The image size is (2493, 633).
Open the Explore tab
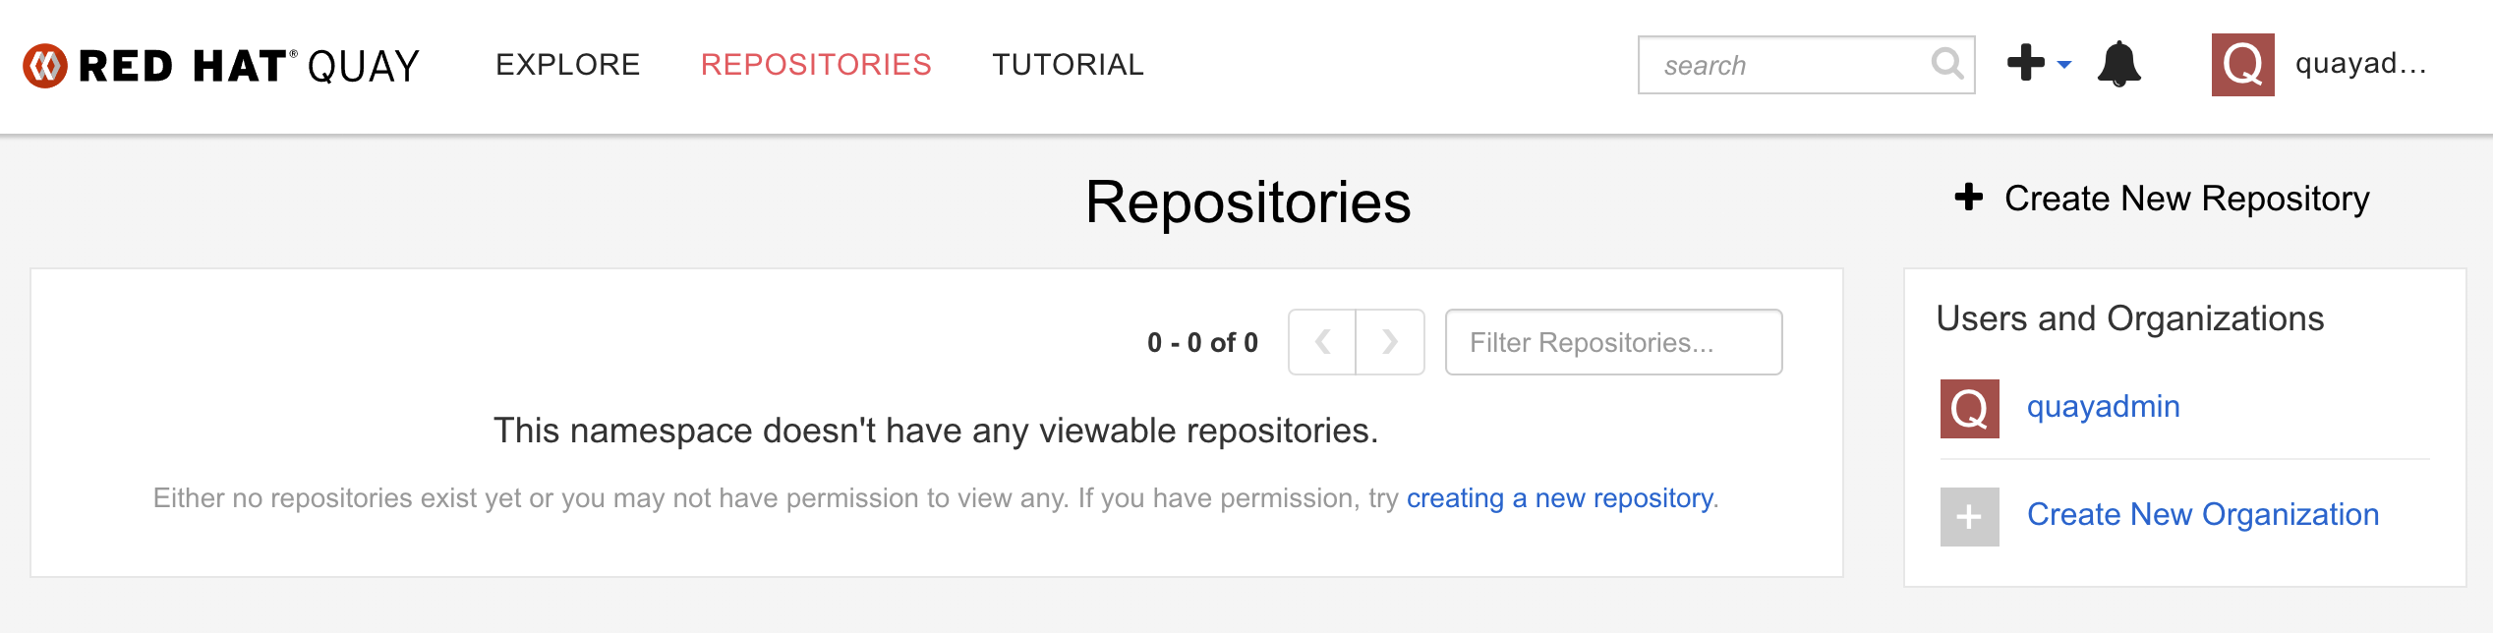(x=567, y=65)
